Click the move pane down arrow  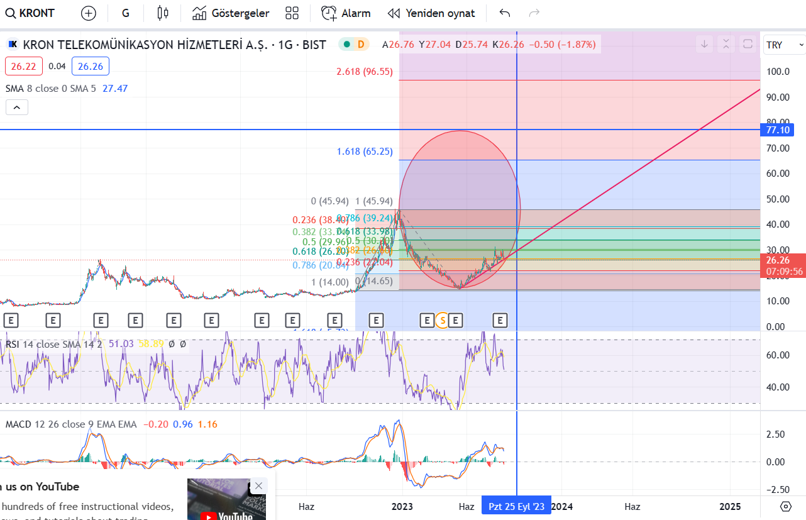pos(705,44)
